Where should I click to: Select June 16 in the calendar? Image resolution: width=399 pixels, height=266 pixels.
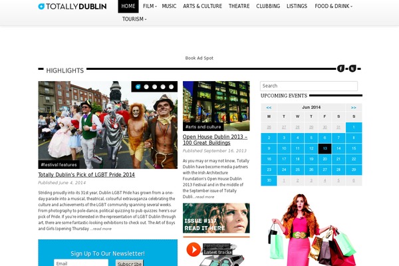coord(269,159)
